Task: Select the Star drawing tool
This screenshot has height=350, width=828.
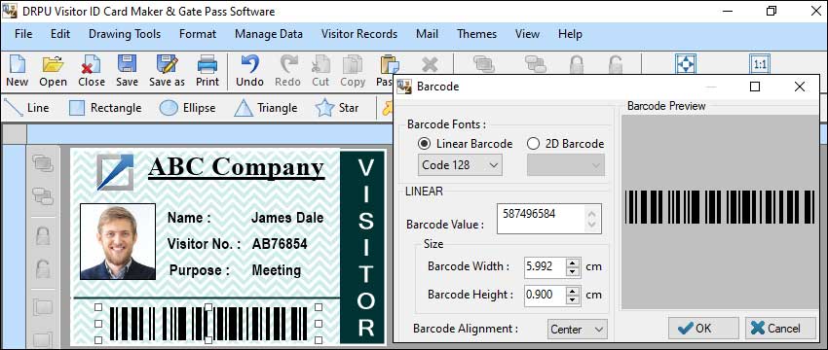Action: click(337, 108)
